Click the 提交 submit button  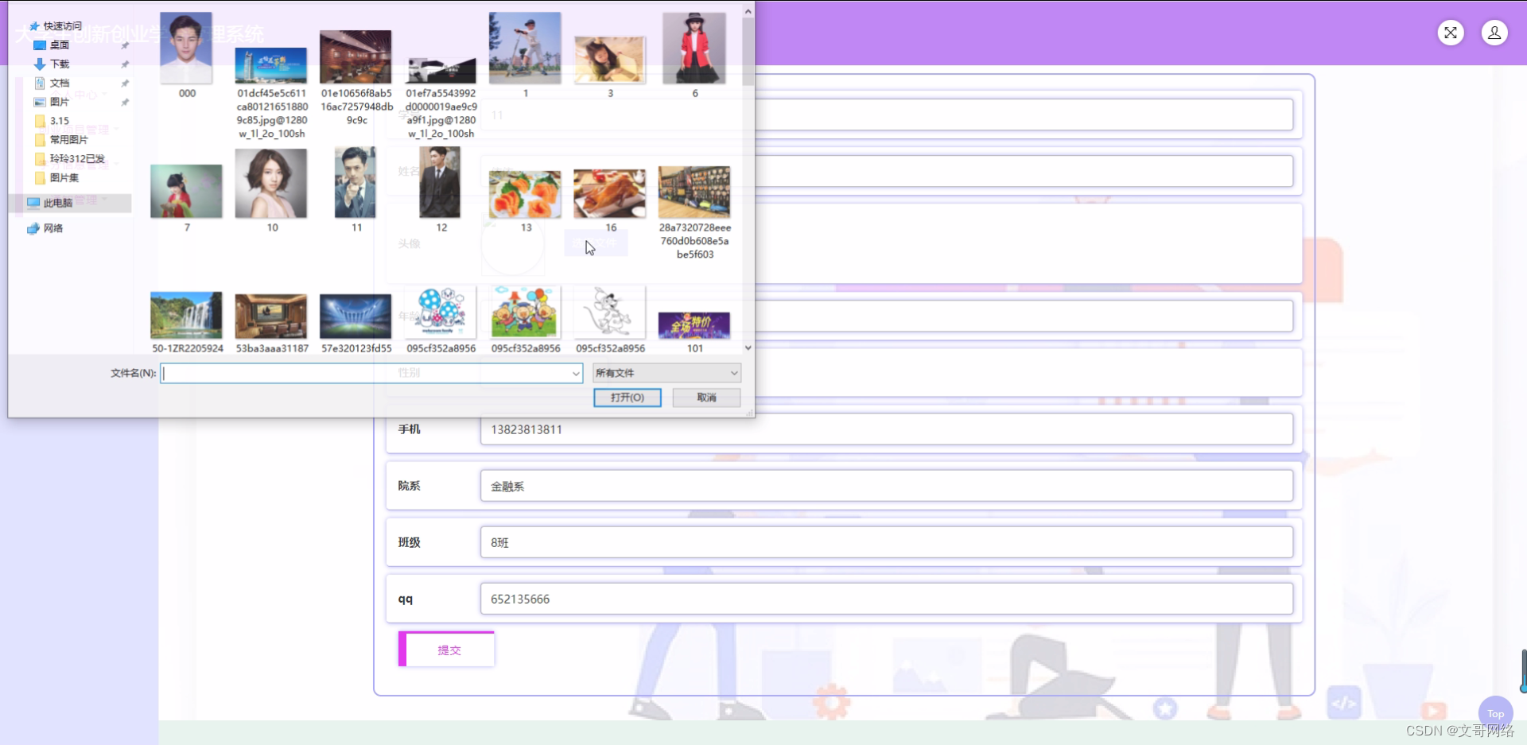(446, 650)
